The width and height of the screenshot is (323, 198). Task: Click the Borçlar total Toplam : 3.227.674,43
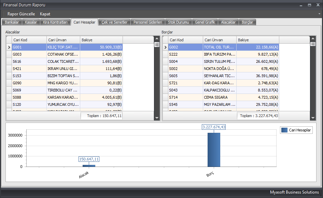point(258,116)
